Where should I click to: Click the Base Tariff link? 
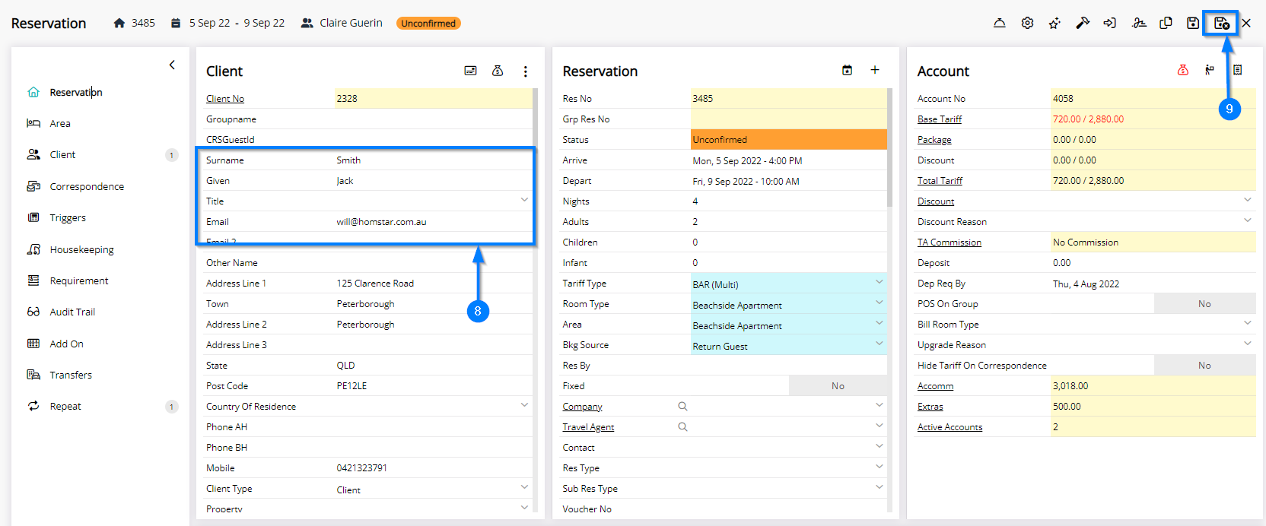click(x=939, y=119)
